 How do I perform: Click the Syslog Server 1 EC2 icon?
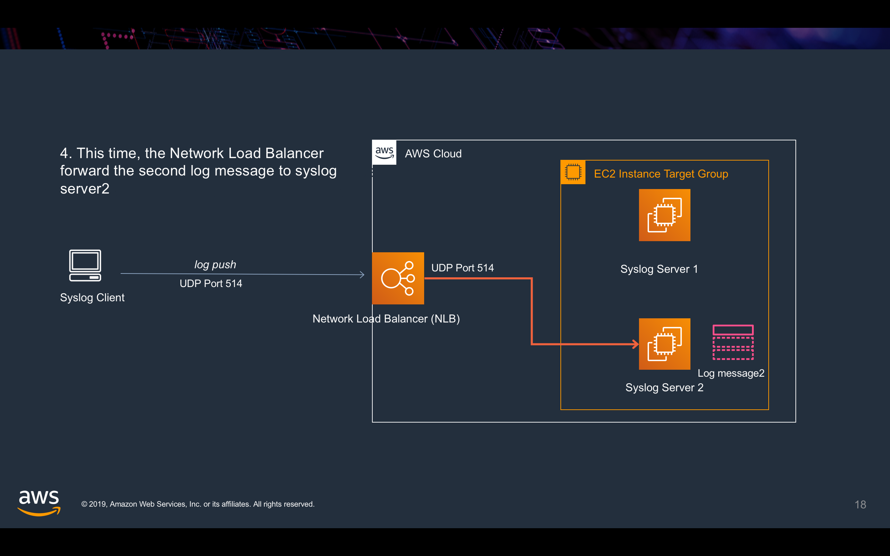tap(664, 215)
